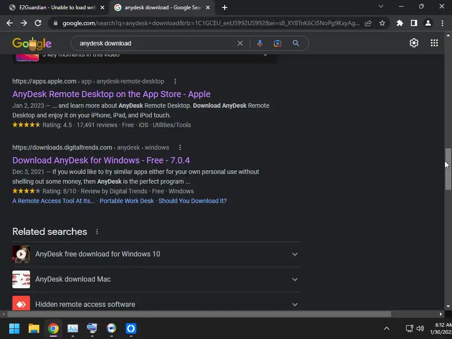Open Related searches options menu
This screenshot has width=452, height=339.
point(97,232)
